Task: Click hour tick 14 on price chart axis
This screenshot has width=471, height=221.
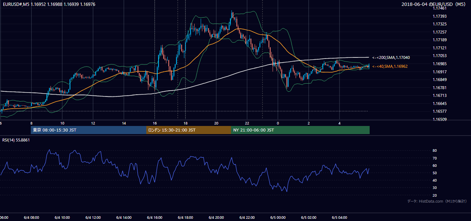Action: [x=124, y=123]
